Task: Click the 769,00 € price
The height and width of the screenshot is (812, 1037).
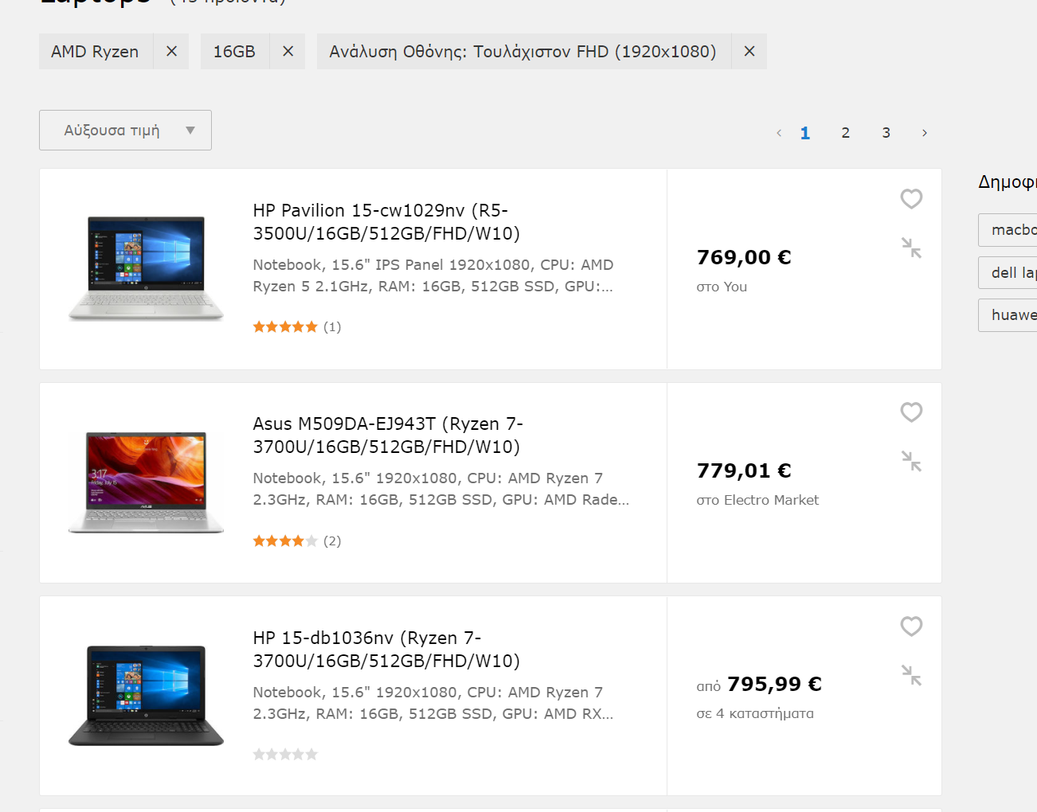Action: point(744,257)
